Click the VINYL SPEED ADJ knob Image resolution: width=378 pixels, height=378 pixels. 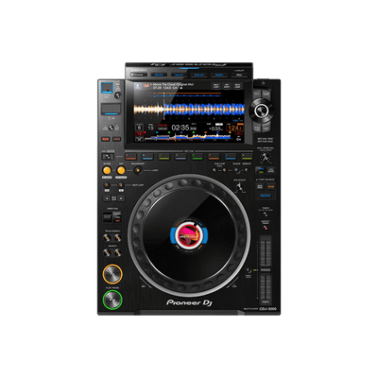pos(266,157)
